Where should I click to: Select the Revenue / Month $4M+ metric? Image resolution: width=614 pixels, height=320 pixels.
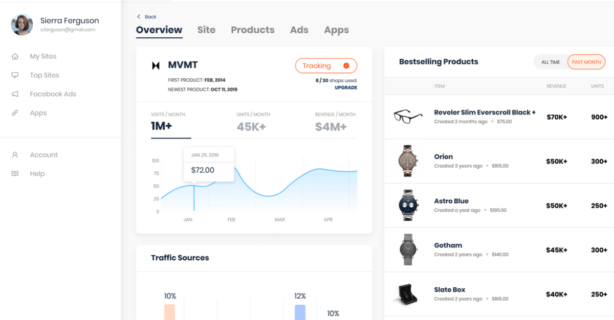[x=335, y=122]
